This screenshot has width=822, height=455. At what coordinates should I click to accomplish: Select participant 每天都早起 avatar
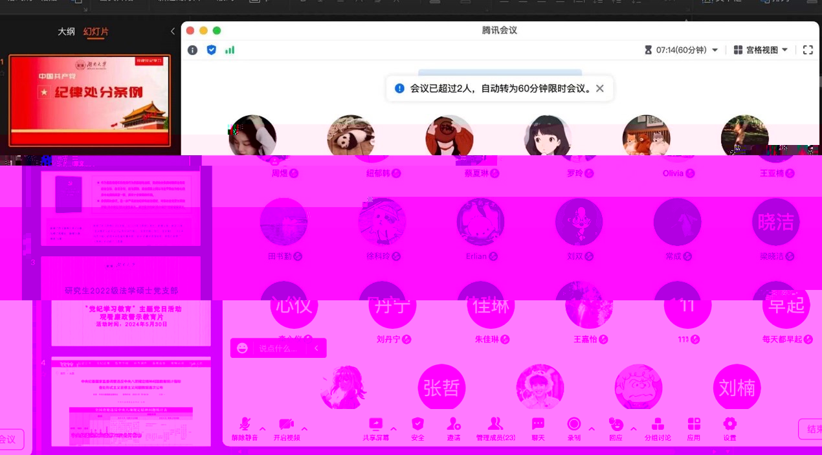point(786,305)
